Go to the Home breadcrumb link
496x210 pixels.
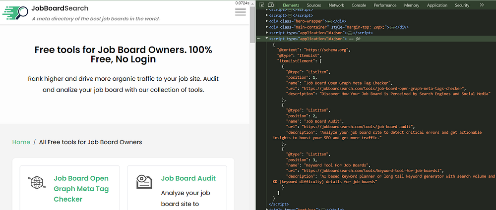(x=21, y=142)
